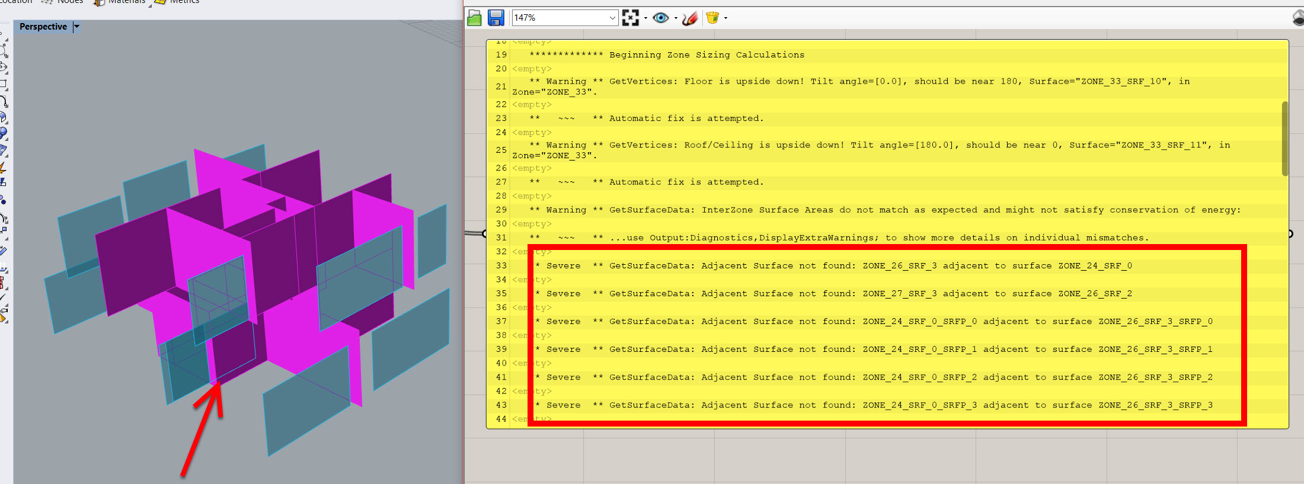The height and width of the screenshot is (484, 1304).
Task: Click the yellow panel's vertical scrollbar thumb
Action: 1284,138
